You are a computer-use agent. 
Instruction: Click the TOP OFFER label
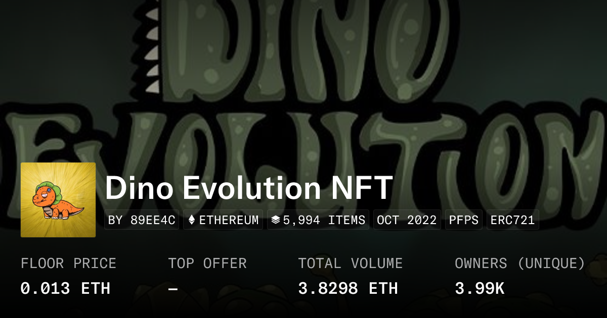click(207, 263)
